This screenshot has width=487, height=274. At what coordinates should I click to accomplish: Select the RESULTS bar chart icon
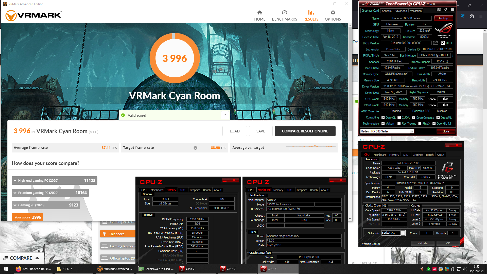coord(311,12)
